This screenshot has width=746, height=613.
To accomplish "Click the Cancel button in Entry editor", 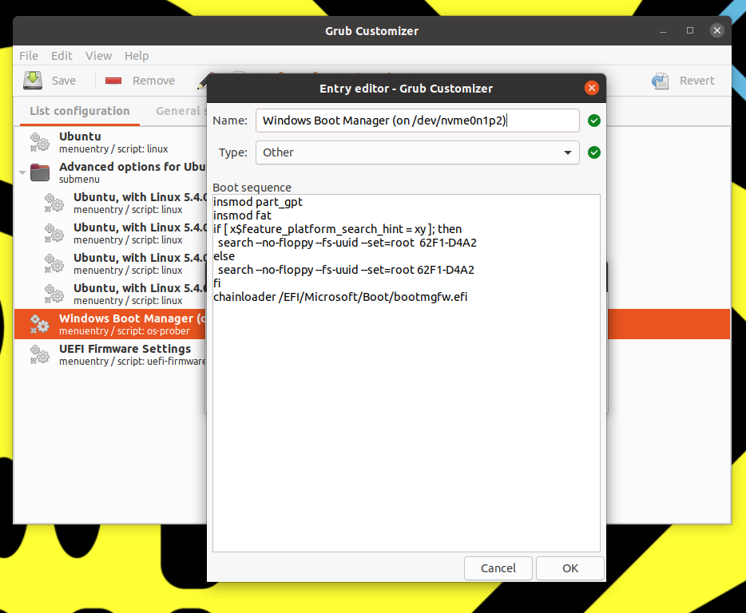I will [x=498, y=568].
